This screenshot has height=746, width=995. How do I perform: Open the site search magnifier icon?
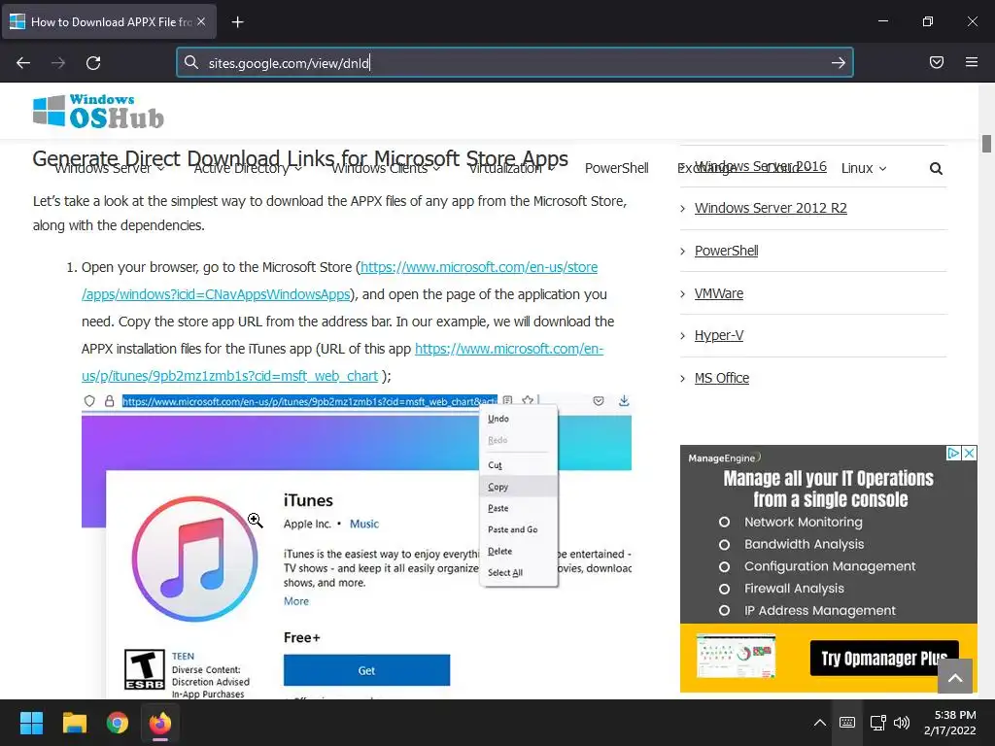pos(936,169)
